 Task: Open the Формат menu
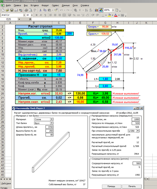pos(45,5)
